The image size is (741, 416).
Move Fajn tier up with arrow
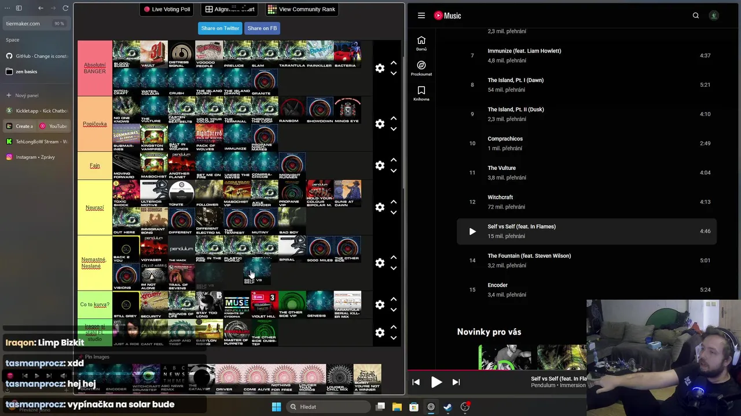tap(394, 160)
